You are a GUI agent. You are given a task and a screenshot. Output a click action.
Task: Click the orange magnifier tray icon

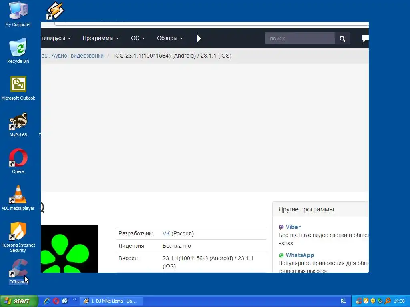click(x=388, y=301)
